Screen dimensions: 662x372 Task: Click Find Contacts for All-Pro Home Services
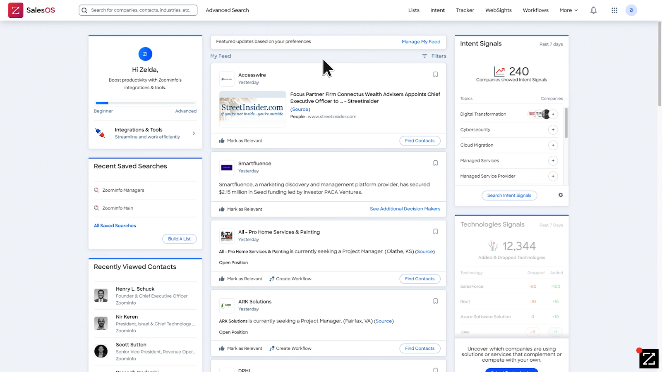point(420,279)
